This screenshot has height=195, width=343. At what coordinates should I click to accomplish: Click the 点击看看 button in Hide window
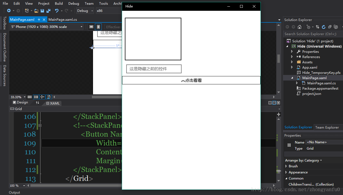191,80
